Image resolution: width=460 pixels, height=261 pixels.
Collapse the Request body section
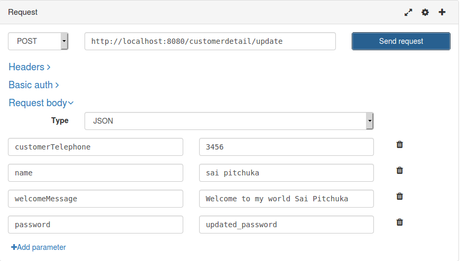tap(41, 102)
